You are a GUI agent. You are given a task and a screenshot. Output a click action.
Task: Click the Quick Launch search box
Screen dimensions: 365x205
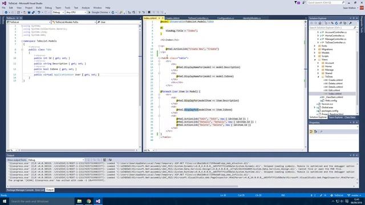pos(326,2)
